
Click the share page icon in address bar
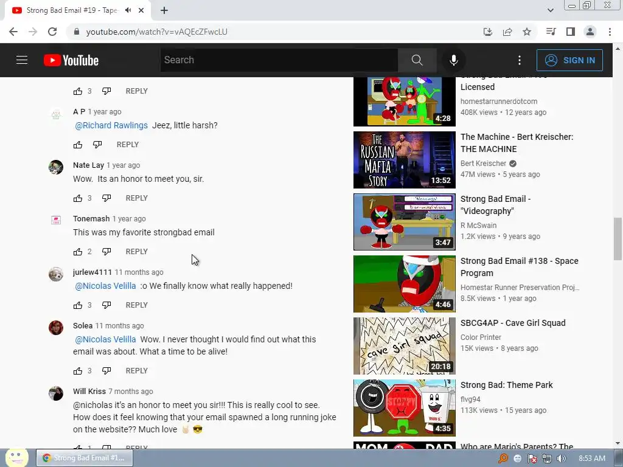[x=507, y=32]
